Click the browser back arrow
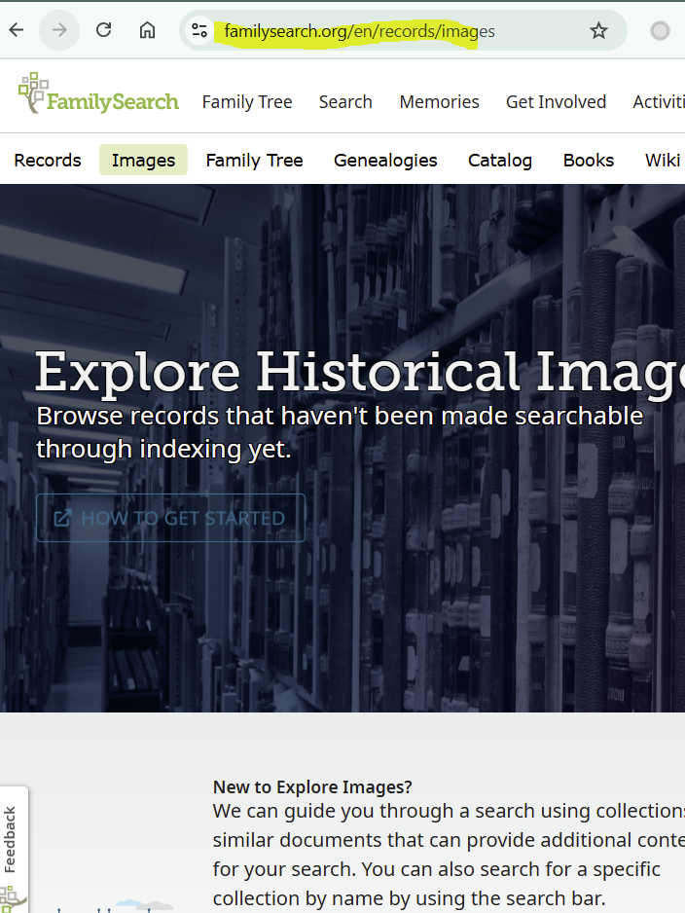 tap(17, 30)
